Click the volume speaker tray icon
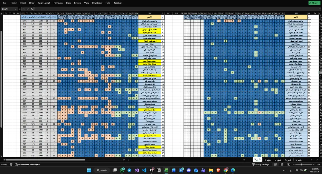The height and width of the screenshot is (174, 322). (301, 170)
